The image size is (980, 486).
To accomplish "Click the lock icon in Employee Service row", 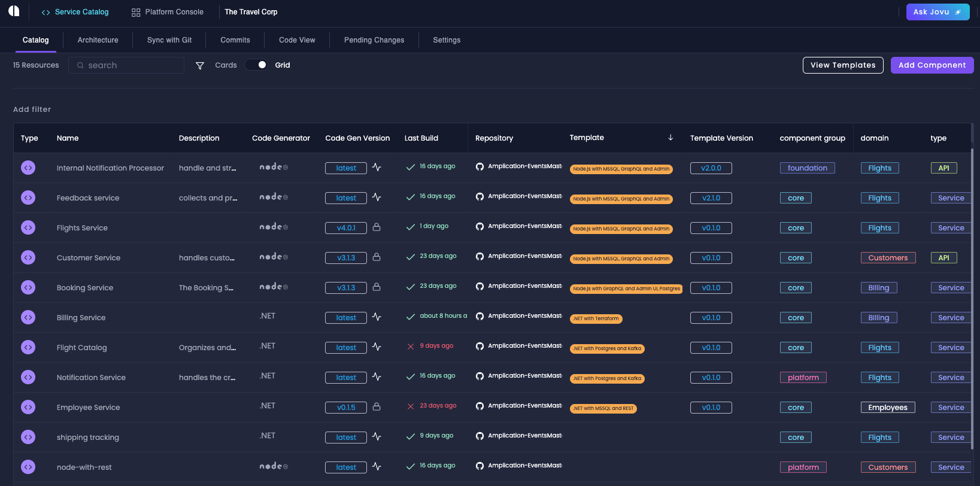I will [377, 407].
